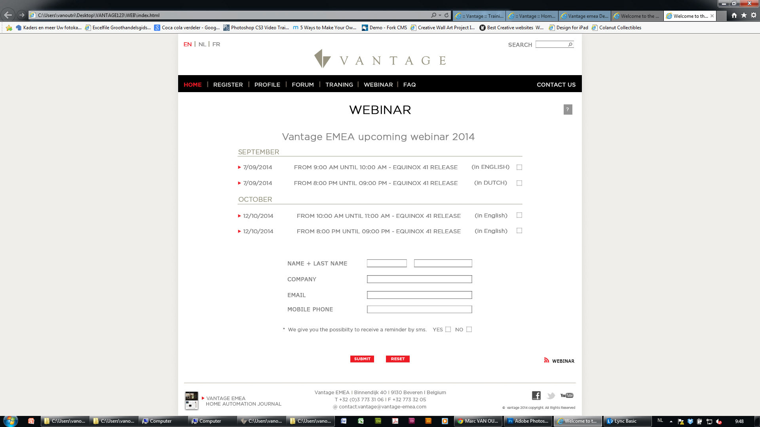Open the Twitter bird icon in the footer
This screenshot has width=760, height=427.
click(x=551, y=395)
